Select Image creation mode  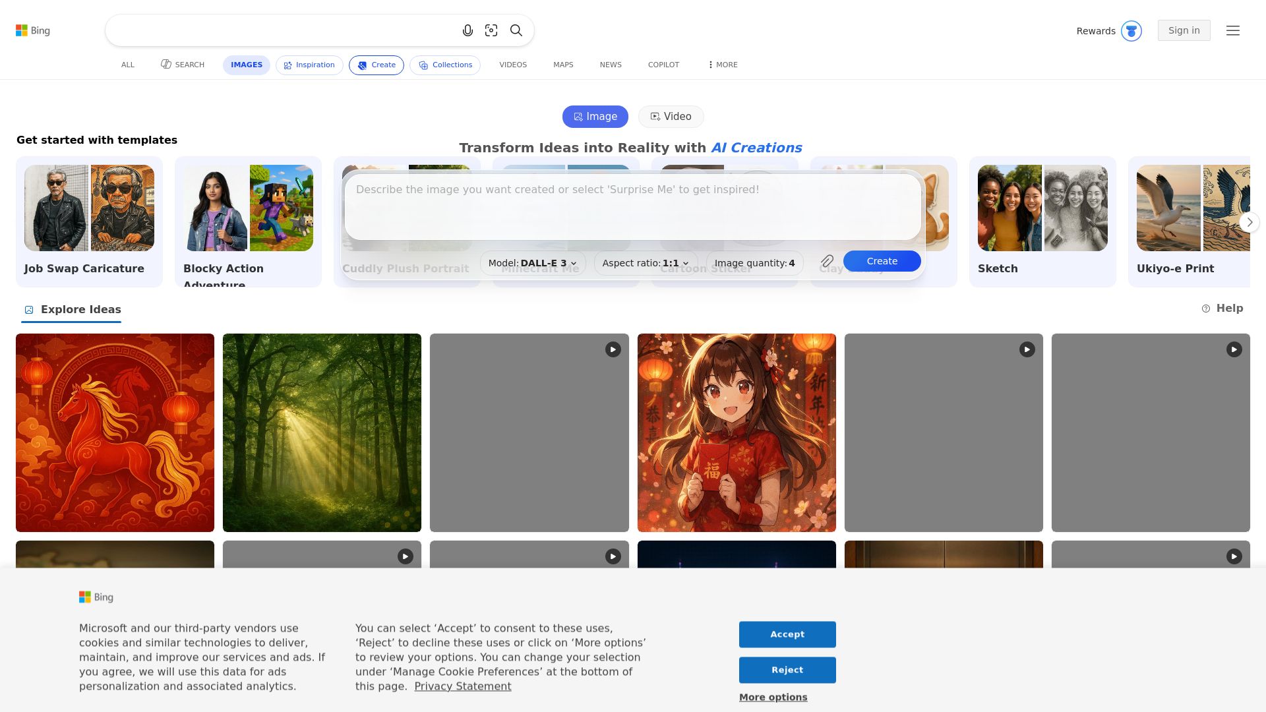click(595, 116)
